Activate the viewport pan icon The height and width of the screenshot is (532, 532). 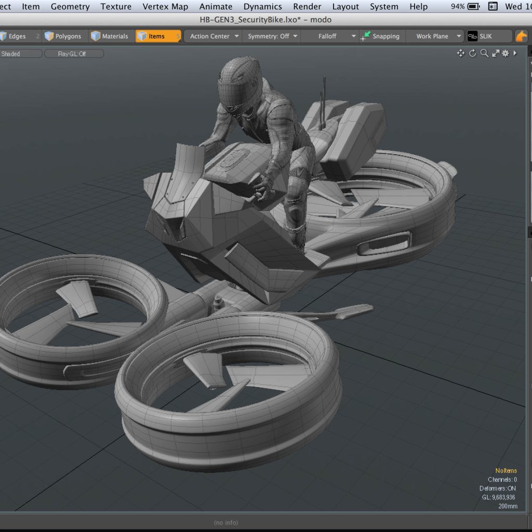460,53
